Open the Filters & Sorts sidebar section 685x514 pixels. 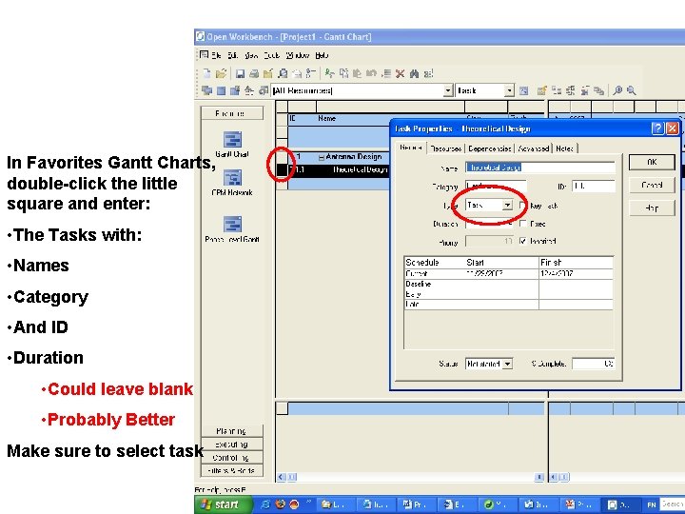click(232, 471)
